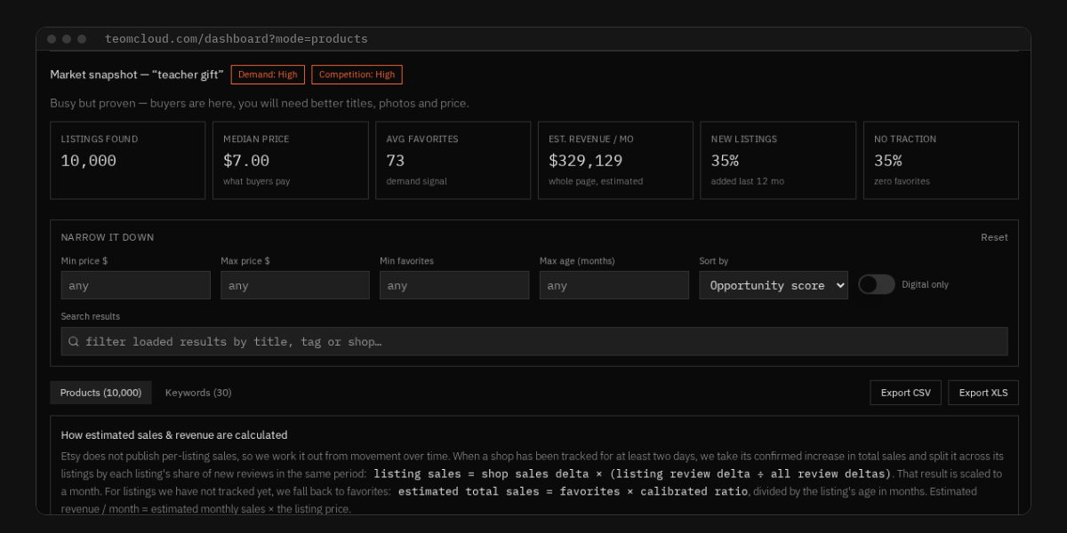Click the Export CSV button
The height and width of the screenshot is (533, 1067).
pyautogui.click(x=905, y=393)
